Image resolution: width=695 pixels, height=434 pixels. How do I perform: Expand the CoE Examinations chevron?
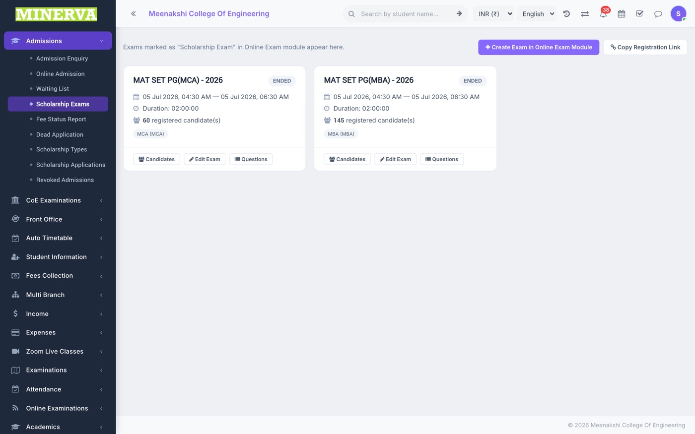[x=101, y=200]
